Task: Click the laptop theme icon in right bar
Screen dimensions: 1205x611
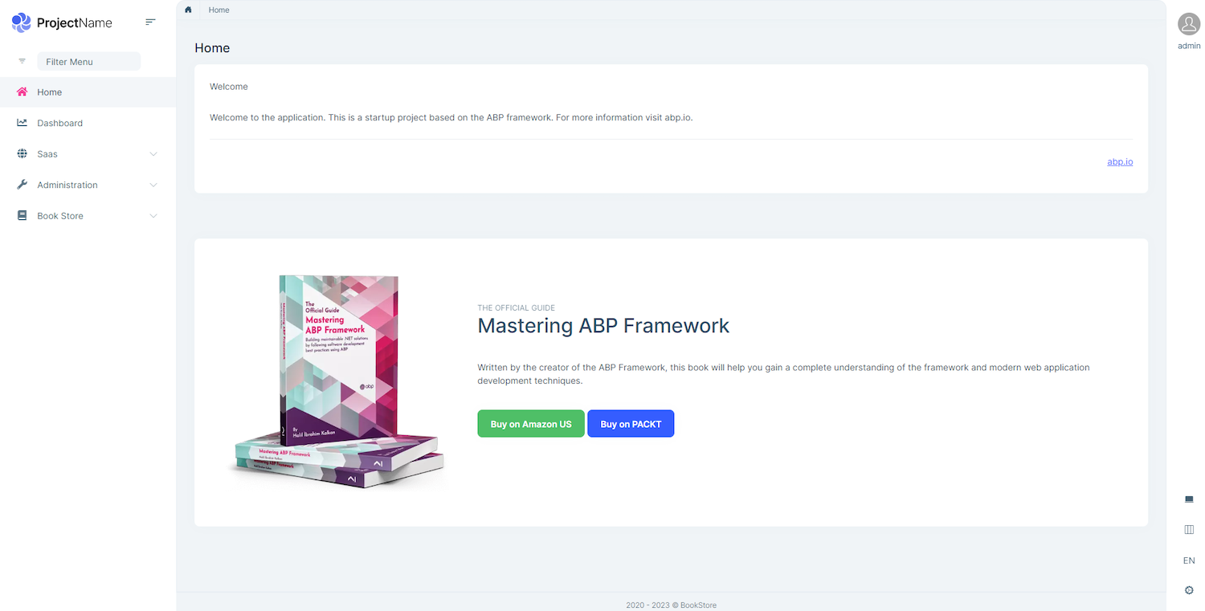Action: point(1189,499)
